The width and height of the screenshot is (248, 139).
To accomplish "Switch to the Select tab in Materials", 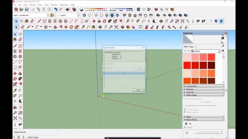I will [x=186, y=47].
